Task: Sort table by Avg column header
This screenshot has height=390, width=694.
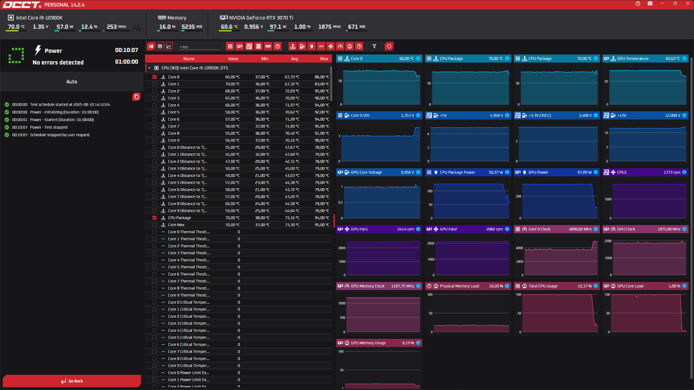Action: tap(295, 58)
